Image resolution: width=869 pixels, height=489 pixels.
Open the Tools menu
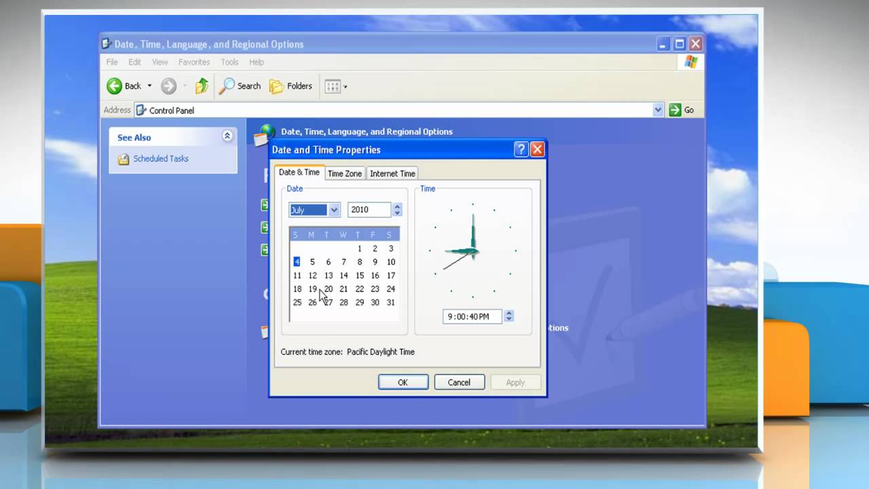click(229, 62)
